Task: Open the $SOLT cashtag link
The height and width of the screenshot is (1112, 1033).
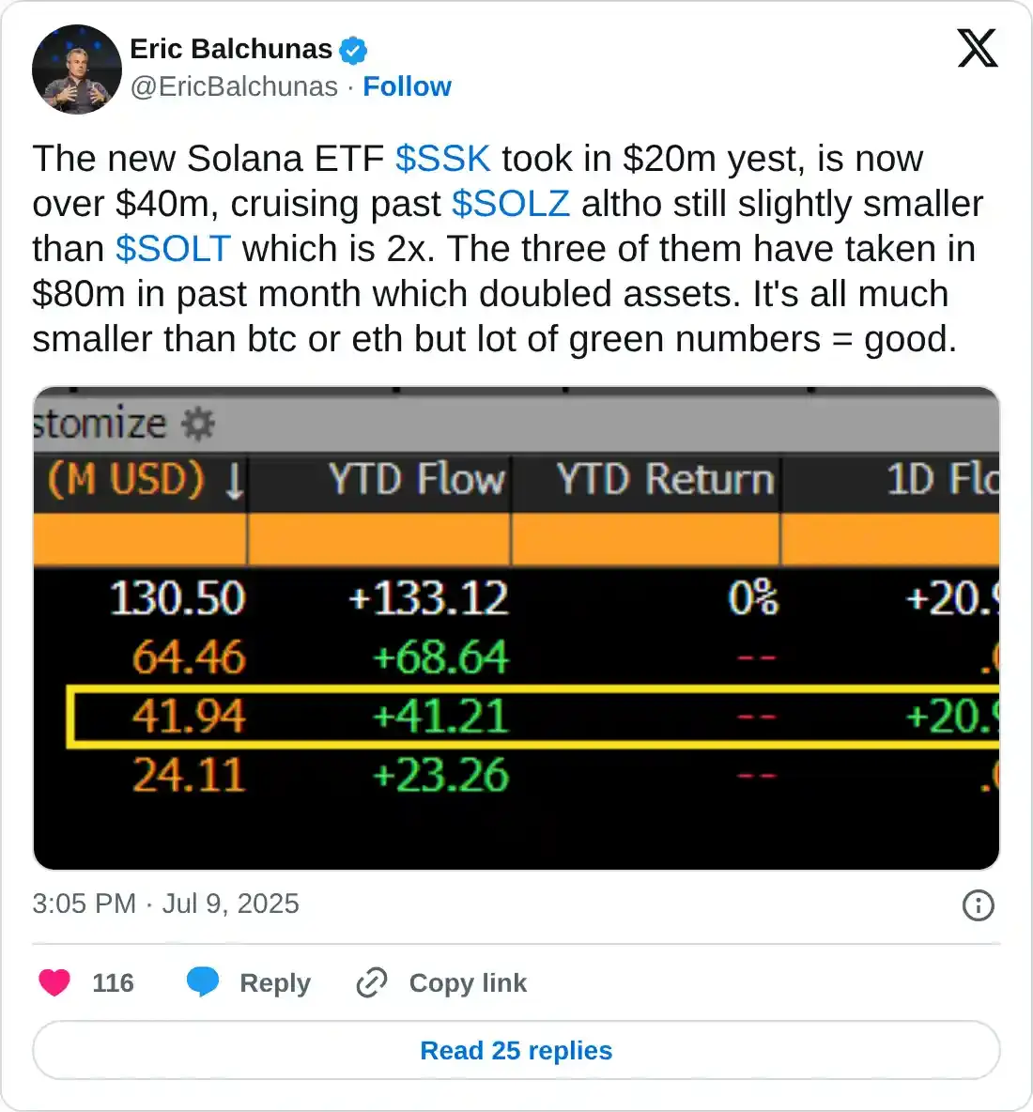Action: (173, 249)
